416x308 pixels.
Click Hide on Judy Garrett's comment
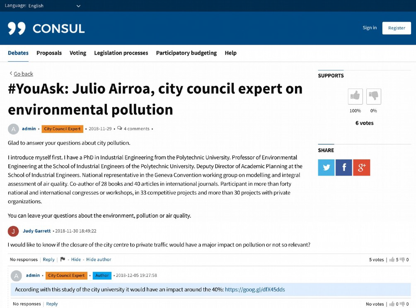pyautogui.click(x=76, y=260)
